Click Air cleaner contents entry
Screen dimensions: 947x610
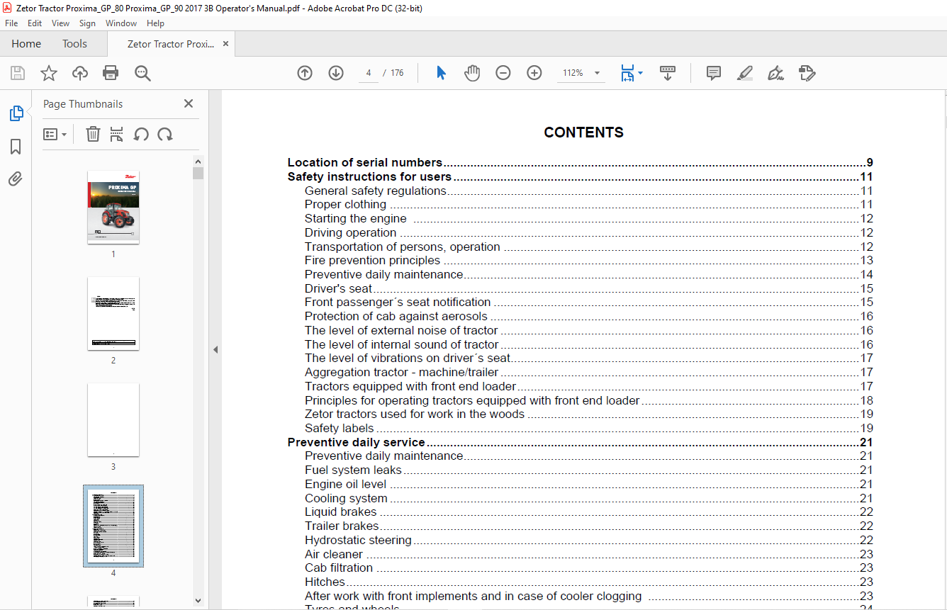pyautogui.click(x=588, y=554)
